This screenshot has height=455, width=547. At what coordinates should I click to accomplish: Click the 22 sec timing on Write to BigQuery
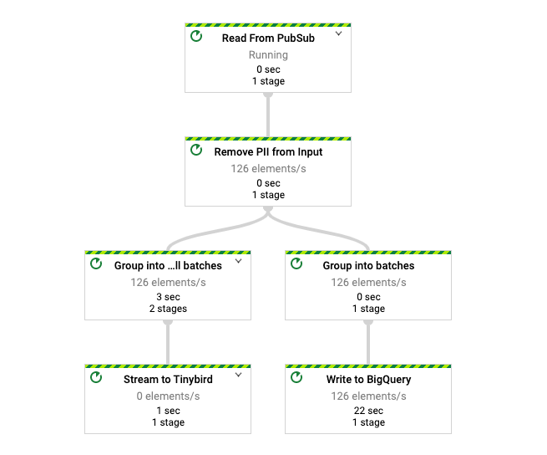point(368,411)
